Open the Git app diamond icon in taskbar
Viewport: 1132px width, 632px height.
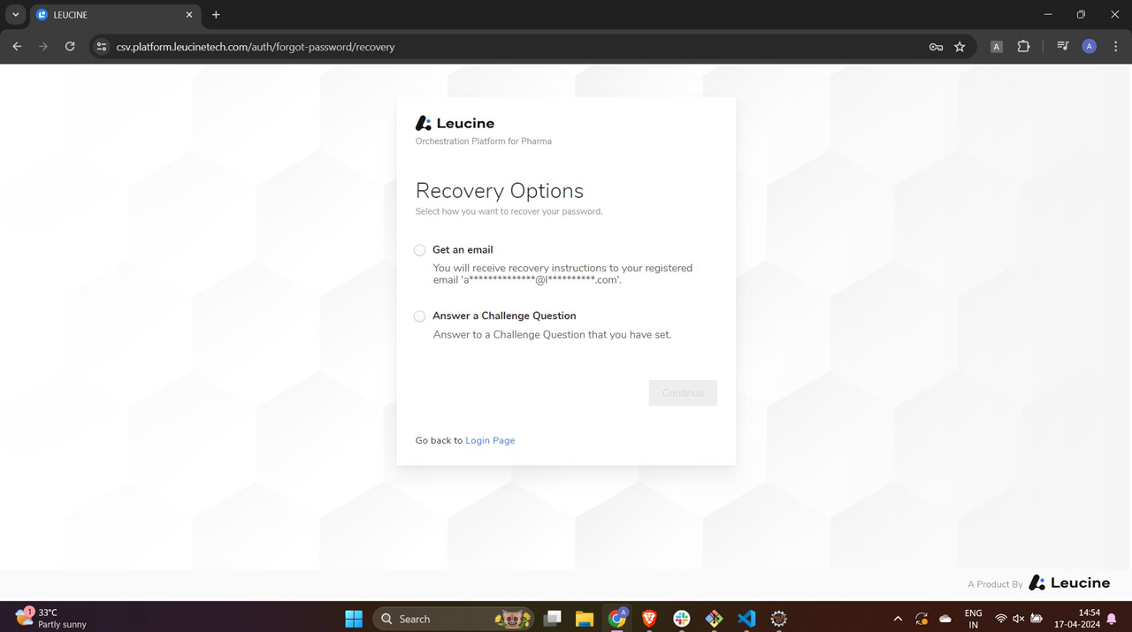pos(714,619)
